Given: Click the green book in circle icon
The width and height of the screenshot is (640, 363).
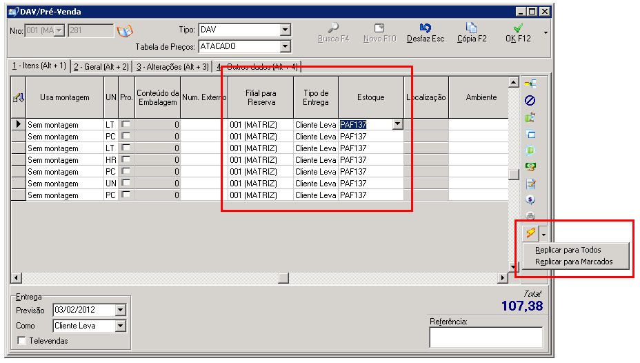Looking at the screenshot, I should coord(530,150).
